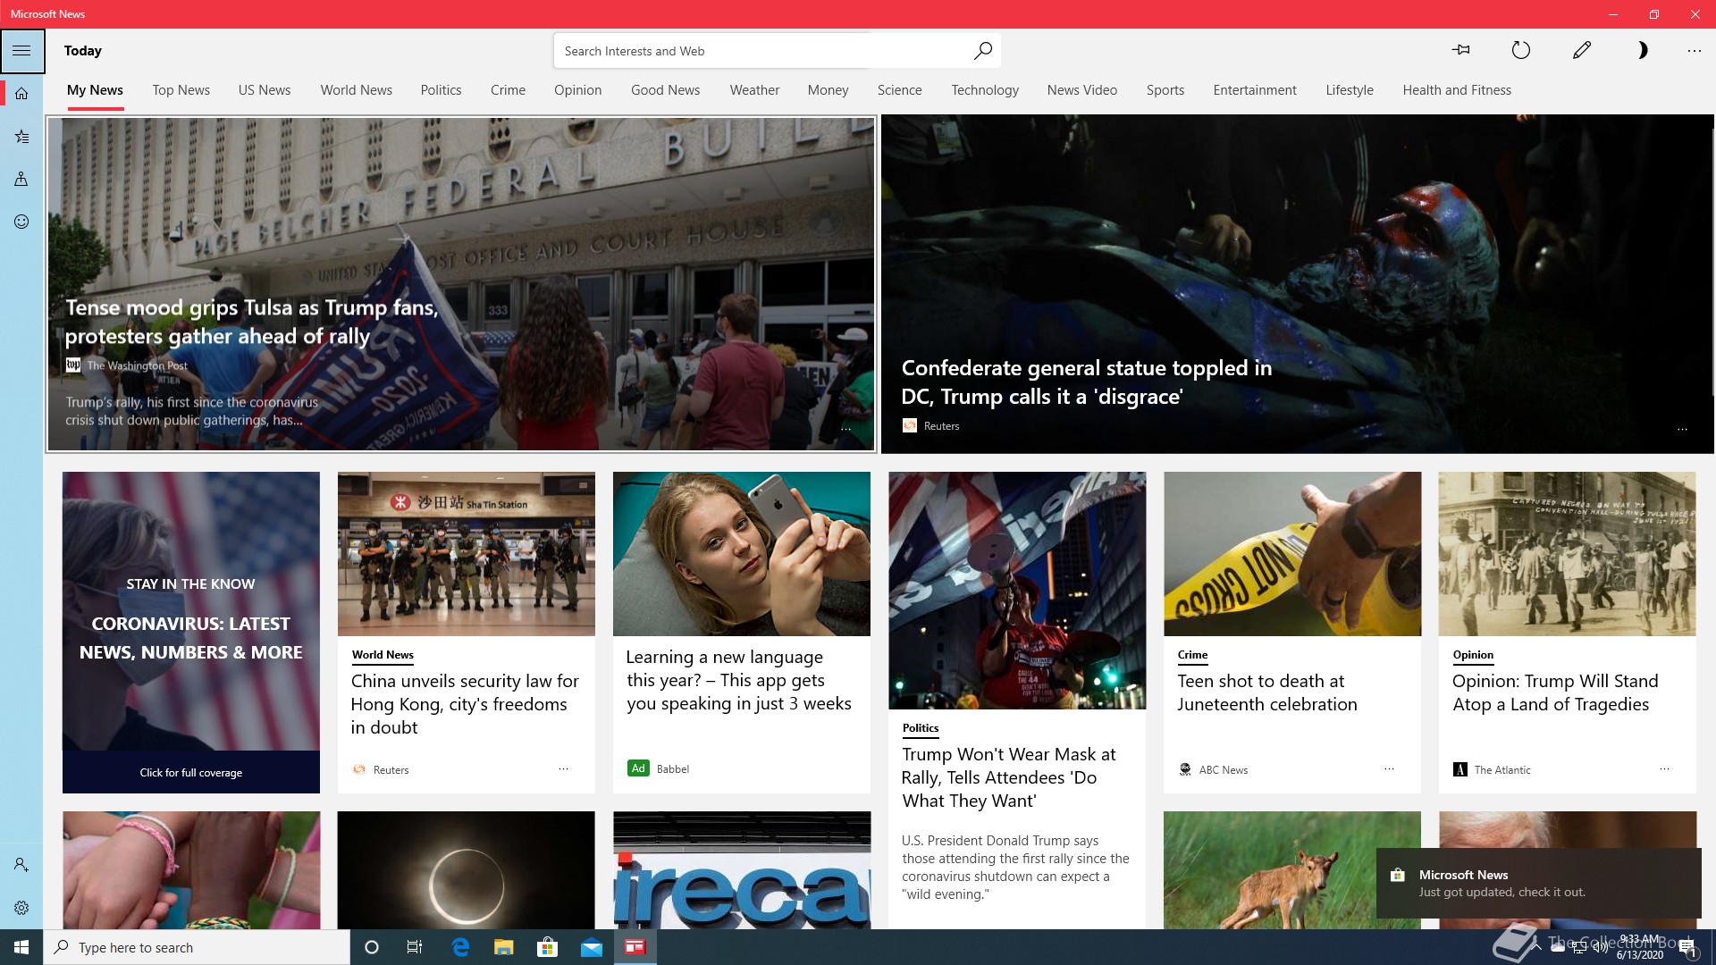This screenshot has height=965, width=1716.
Task: Launch Microsoft Edge from taskbar
Action: [x=460, y=947]
